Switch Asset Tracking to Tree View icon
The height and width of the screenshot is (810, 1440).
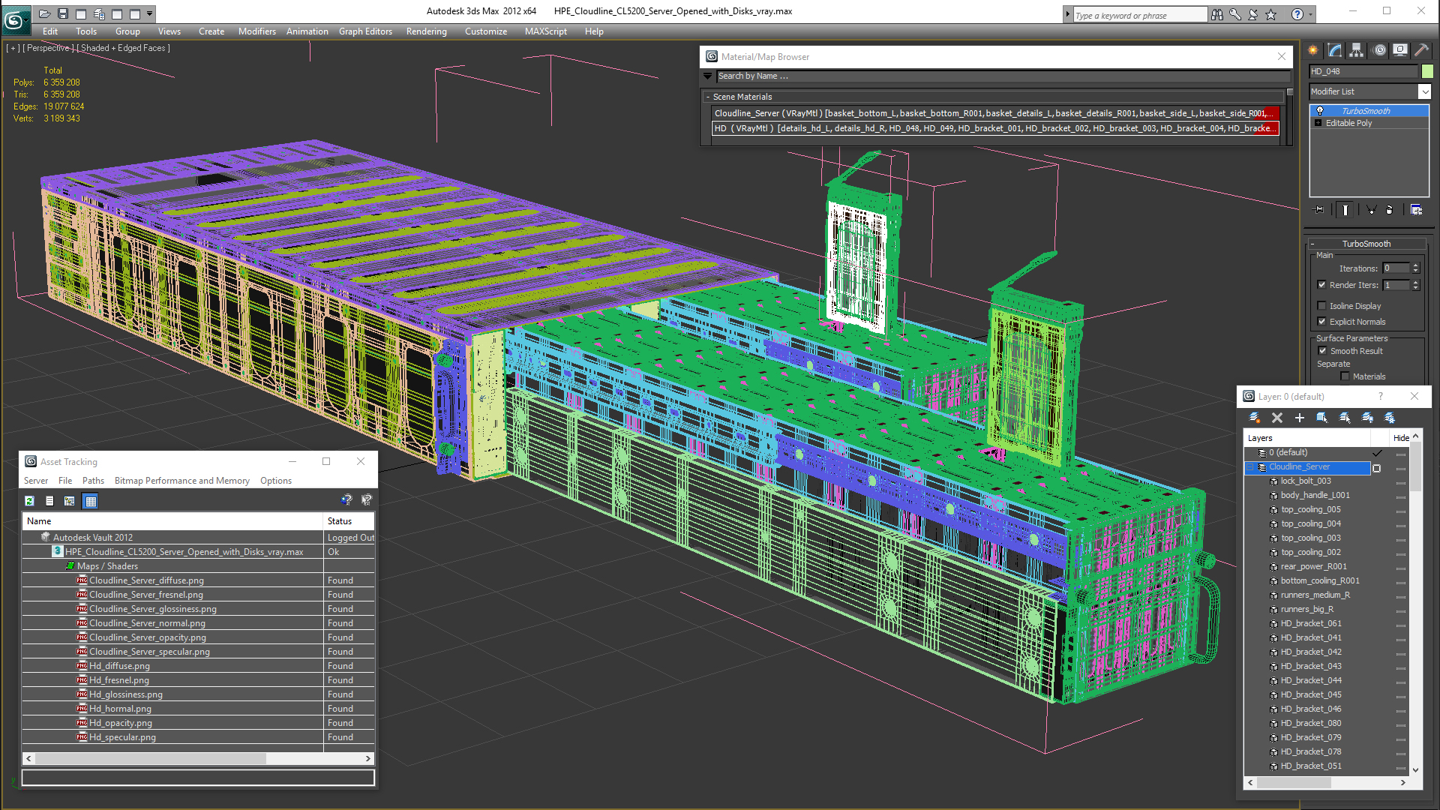(x=70, y=501)
